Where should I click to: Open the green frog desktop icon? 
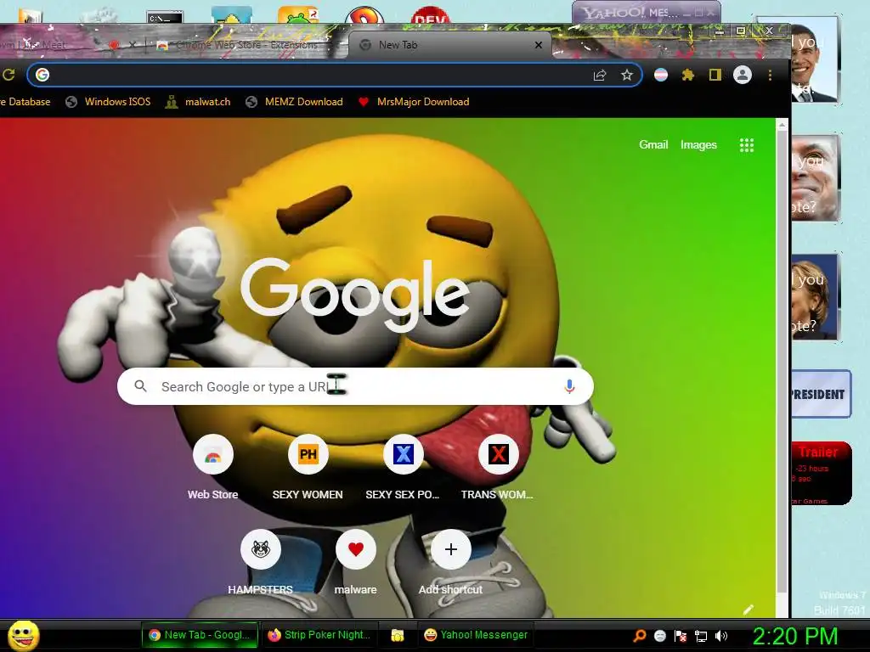coord(297,15)
